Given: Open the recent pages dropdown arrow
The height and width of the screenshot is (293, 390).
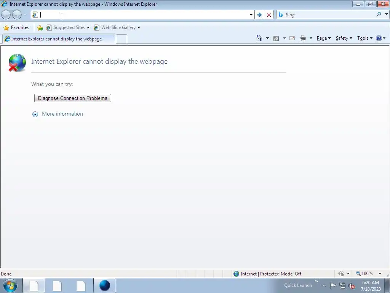Looking at the screenshot, I should pyautogui.click(x=26, y=15).
